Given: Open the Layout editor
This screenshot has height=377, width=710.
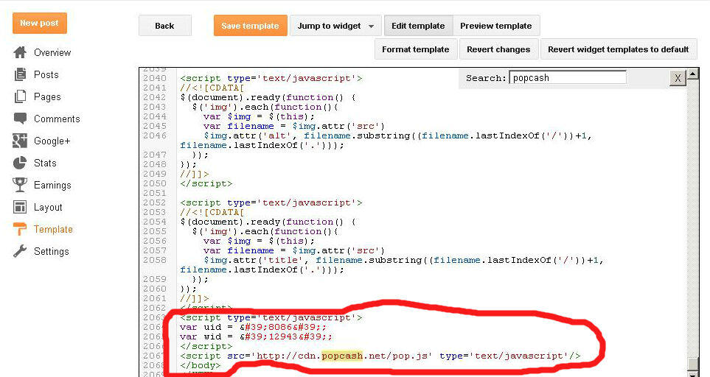Looking at the screenshot, I should pyautogui.click(x=47, y=207).
